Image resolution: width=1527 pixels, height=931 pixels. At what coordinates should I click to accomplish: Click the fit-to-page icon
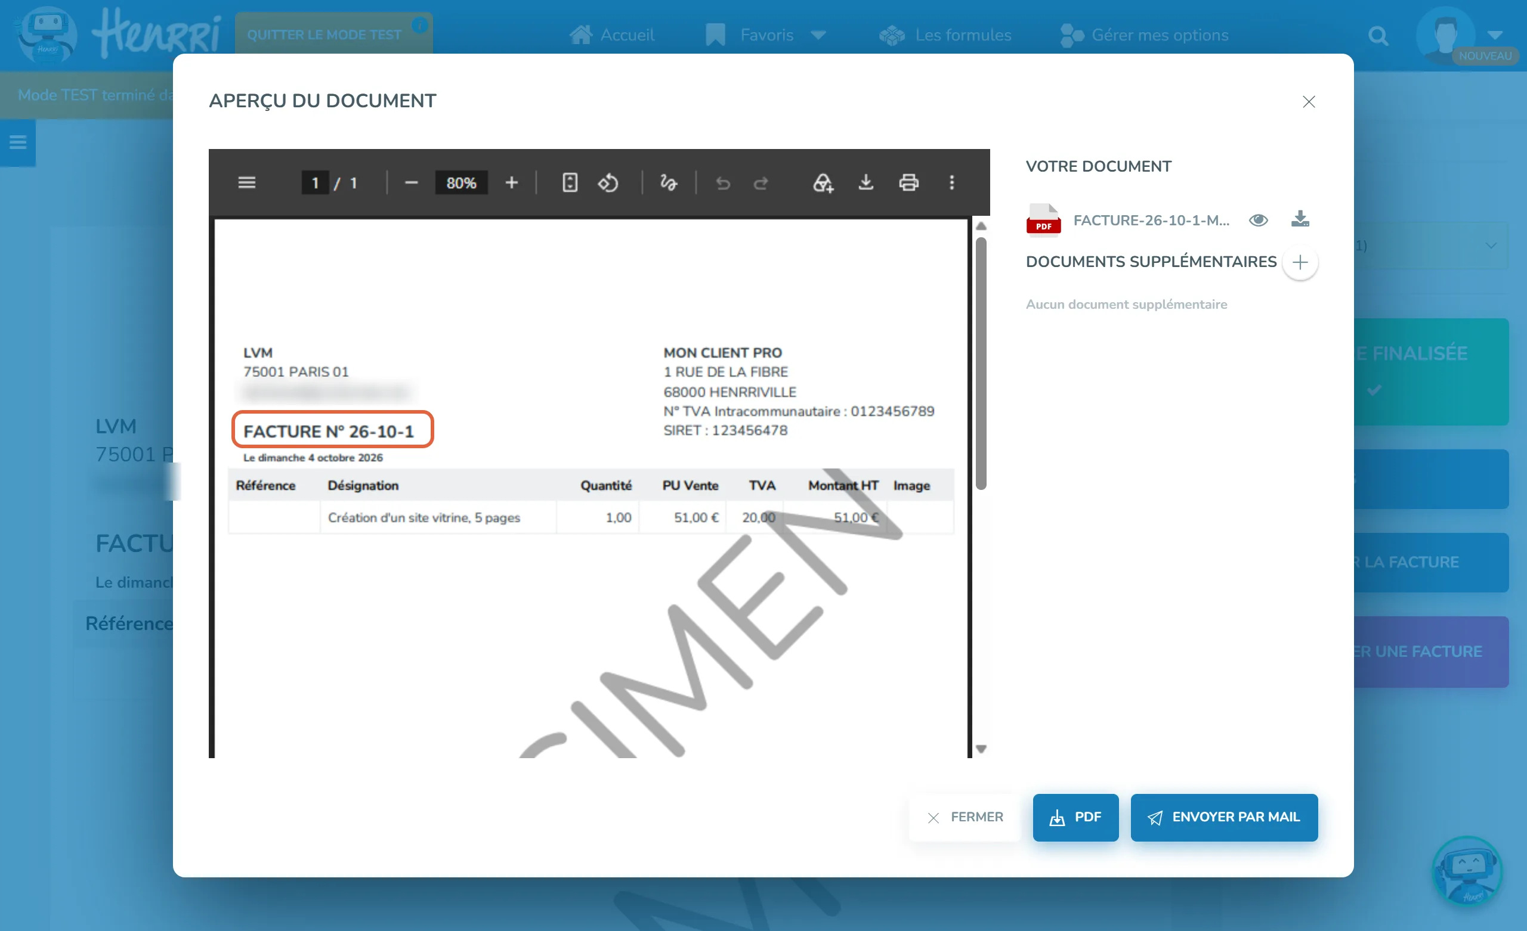pyautogui.click(x=570, y=183)
